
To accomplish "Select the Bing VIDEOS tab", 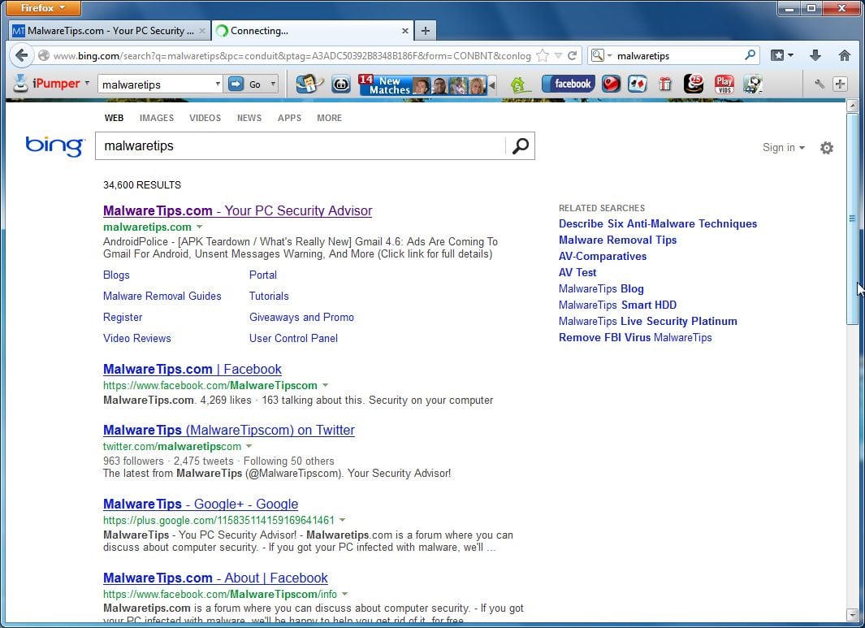I will [x=205, y=118].
